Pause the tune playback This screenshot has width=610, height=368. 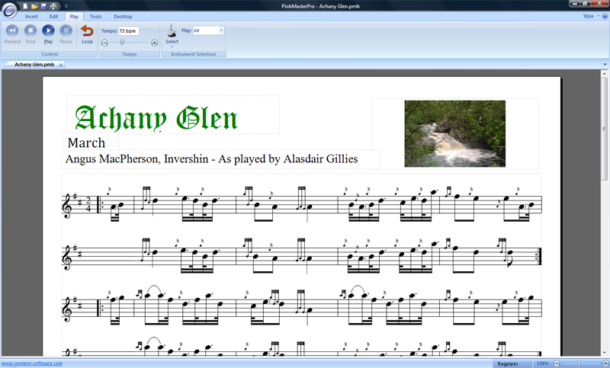click(66, 30)
